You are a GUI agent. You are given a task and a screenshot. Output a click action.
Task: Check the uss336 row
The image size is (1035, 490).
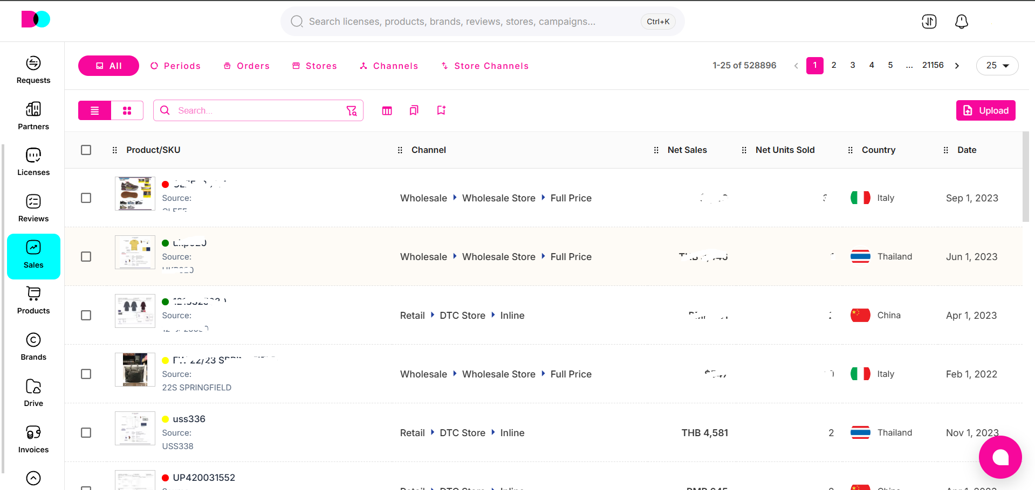point(86,433)
